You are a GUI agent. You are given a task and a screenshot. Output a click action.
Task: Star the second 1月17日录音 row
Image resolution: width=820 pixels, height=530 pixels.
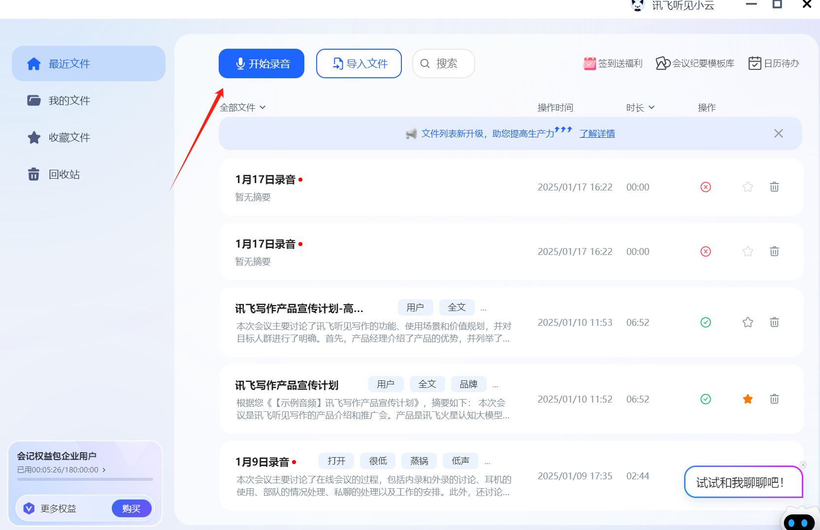pyautogui.click(x=748, y=251)
